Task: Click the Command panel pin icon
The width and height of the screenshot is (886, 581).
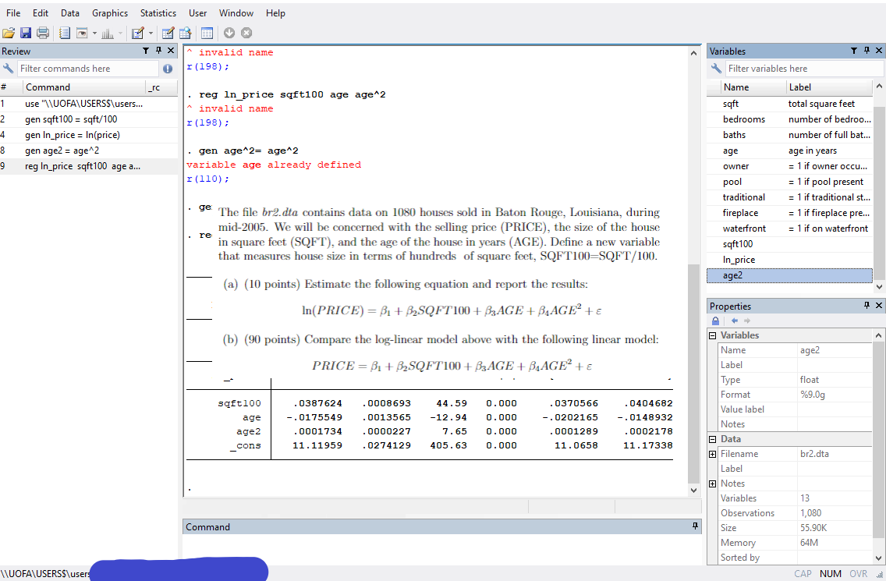Action: tap(695, 526)
